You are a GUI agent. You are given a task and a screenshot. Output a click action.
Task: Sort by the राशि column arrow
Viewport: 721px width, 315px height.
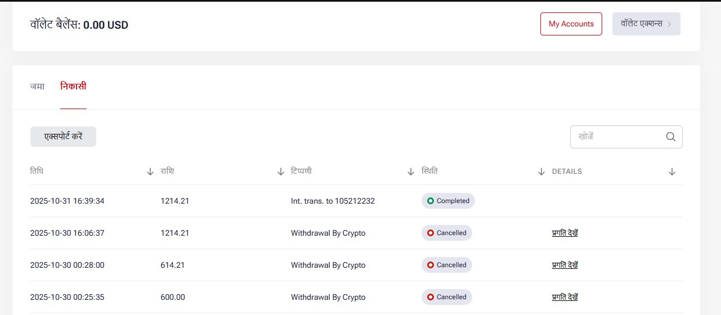tap(281, 172)
